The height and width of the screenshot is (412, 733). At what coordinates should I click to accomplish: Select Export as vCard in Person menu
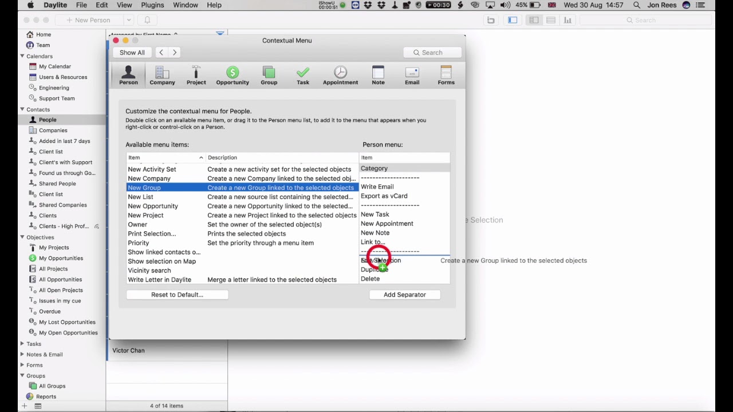404,196
